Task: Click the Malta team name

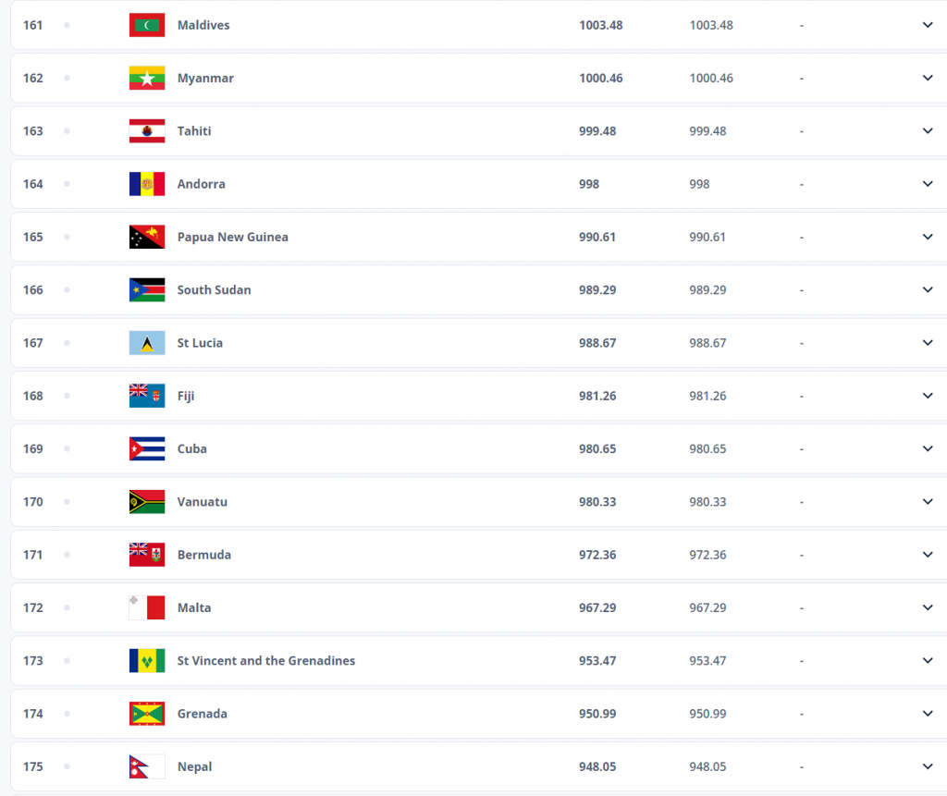Action: [x=194, y=607]
